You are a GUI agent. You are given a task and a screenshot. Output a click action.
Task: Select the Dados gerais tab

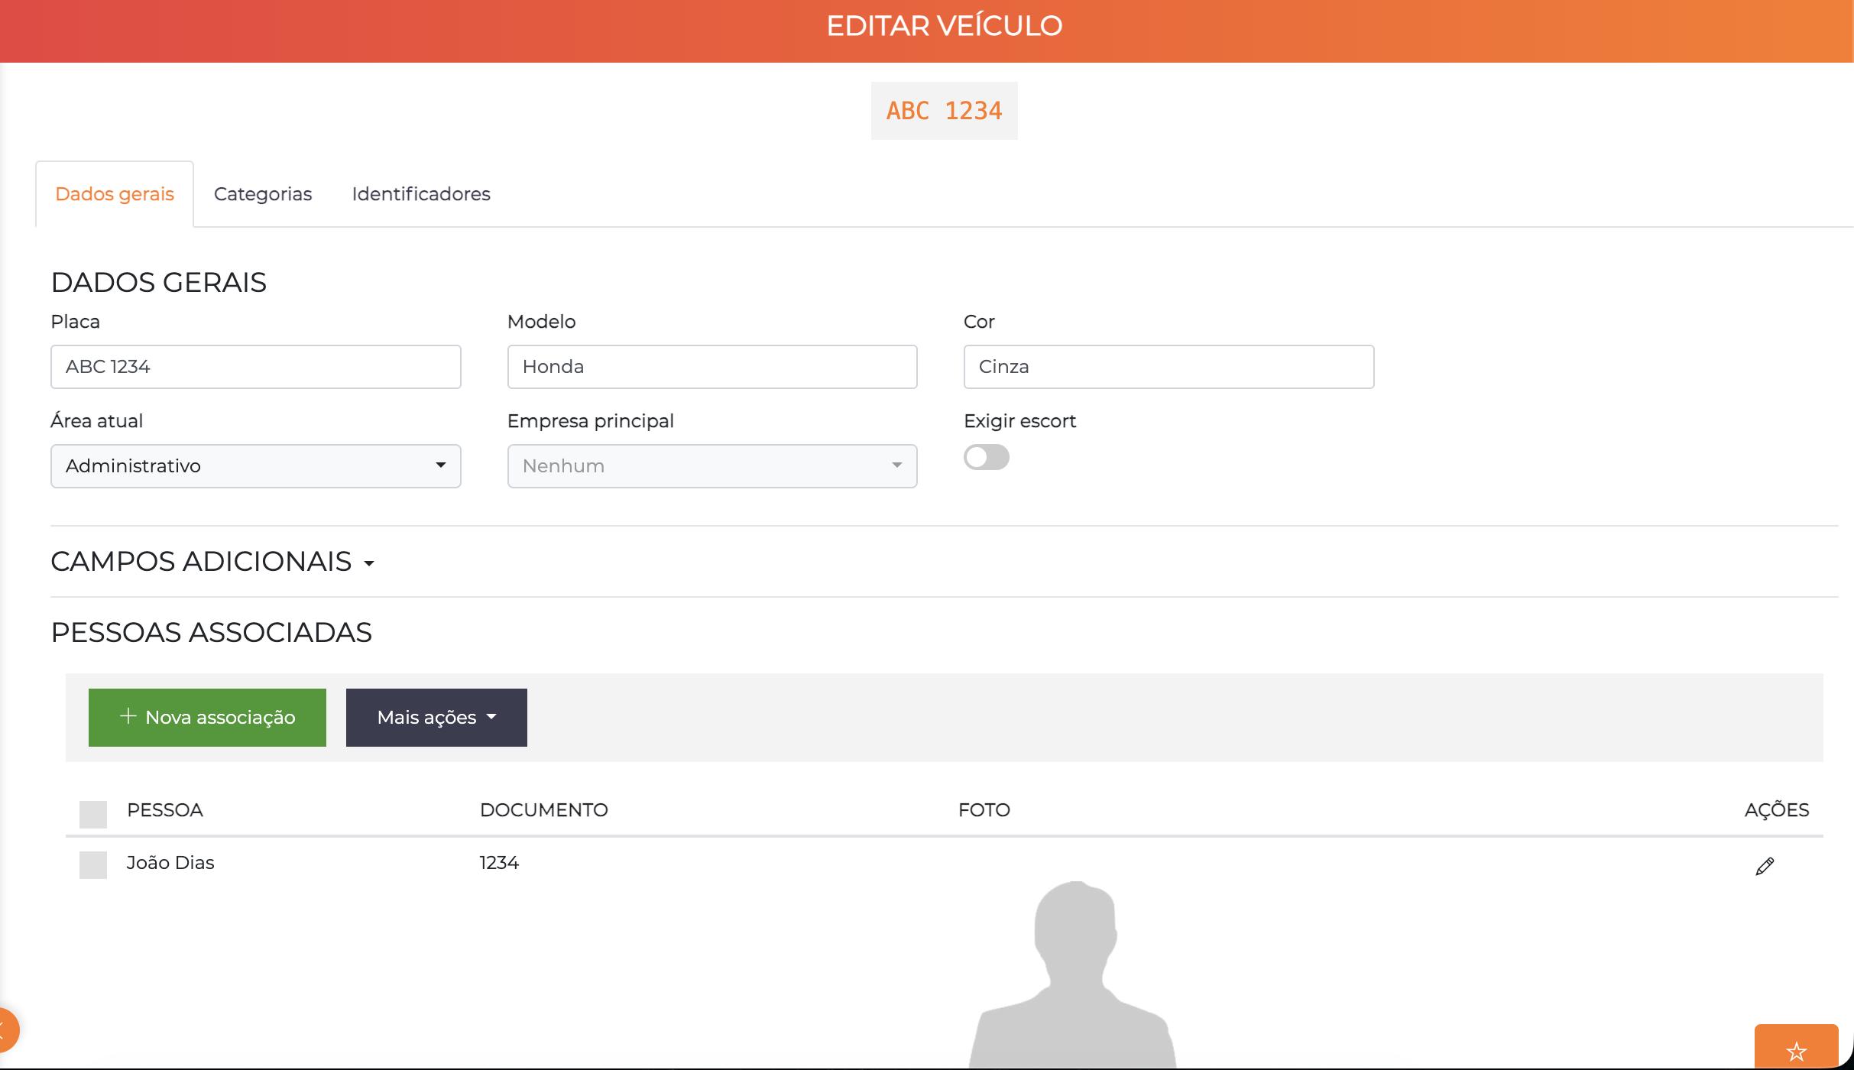point(115,194)
